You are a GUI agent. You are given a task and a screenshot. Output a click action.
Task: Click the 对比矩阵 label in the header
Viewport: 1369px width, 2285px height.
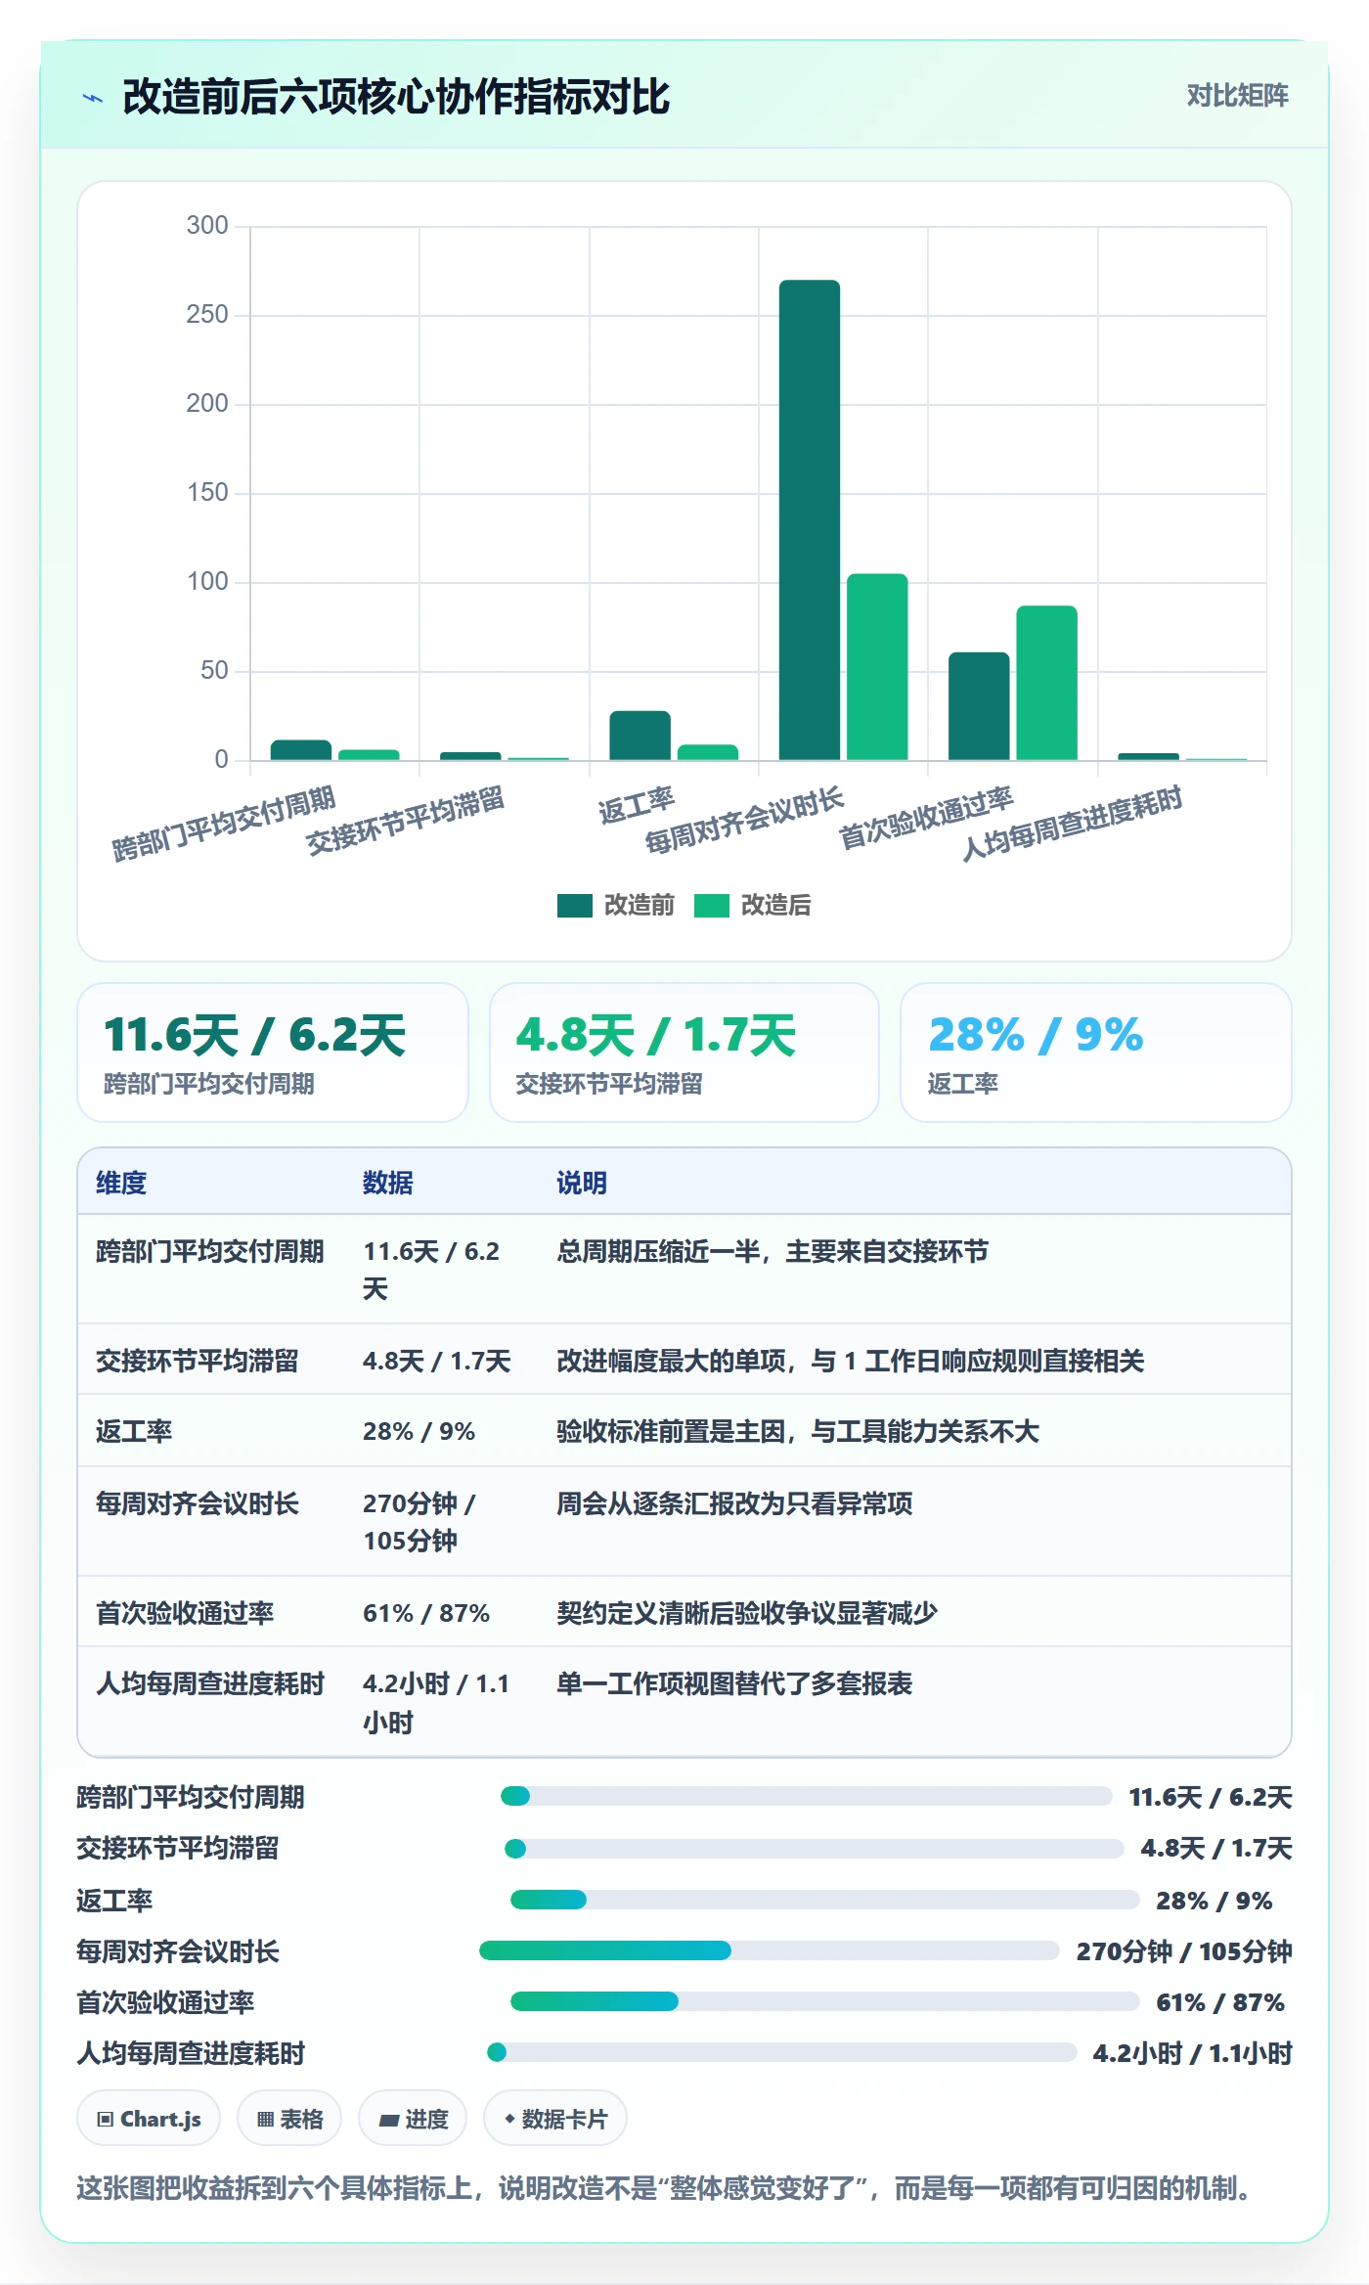[x=1237, y=95]
